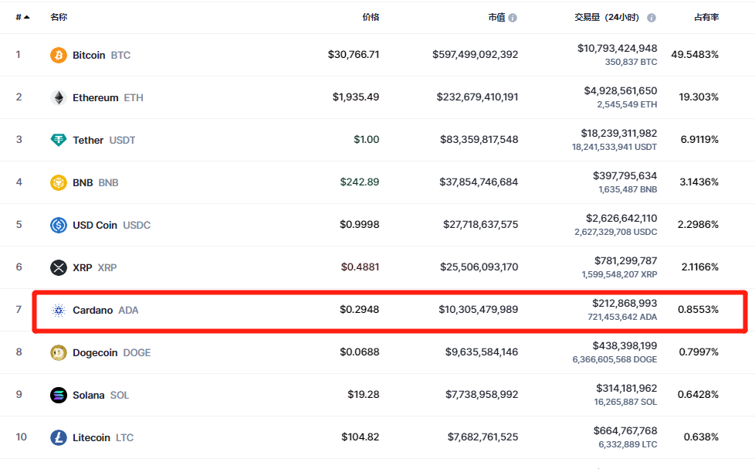Sort table by 名称 column header
Viewport: 755px width, 469px height.
pyautogui.click(x=59, y=17)
